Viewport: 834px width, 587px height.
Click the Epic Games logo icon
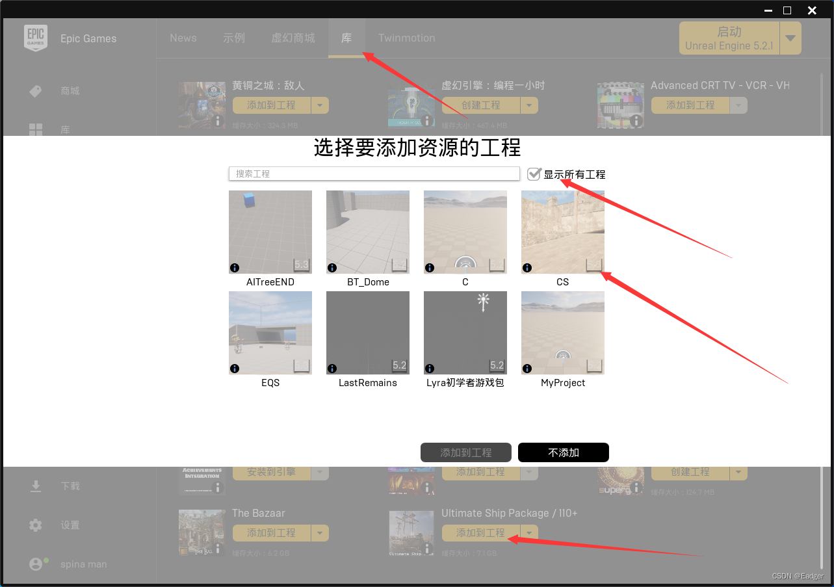(x=36, y=38)
